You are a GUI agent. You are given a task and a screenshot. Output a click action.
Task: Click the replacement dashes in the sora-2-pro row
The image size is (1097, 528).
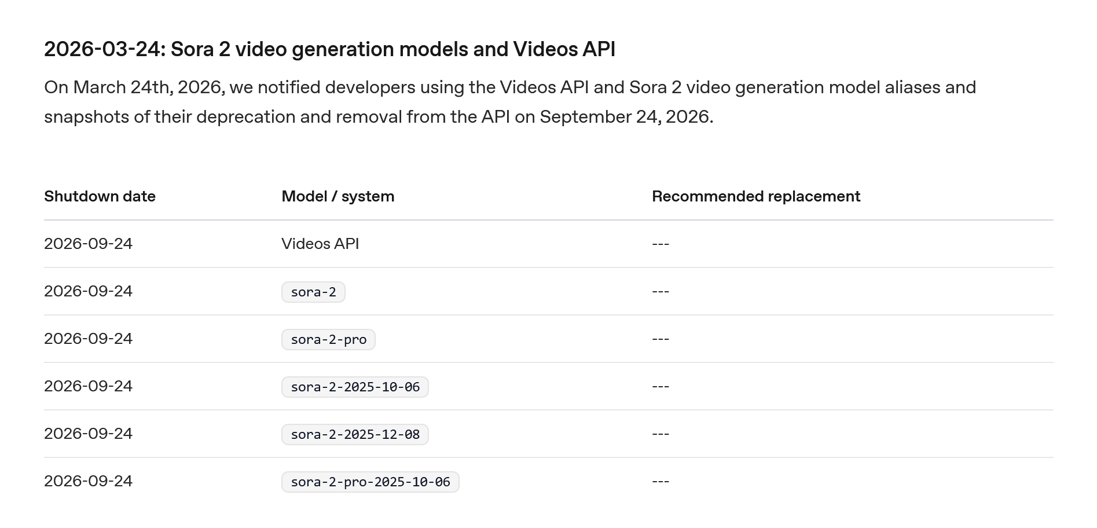pyautogui.click(x=661, y=339)
